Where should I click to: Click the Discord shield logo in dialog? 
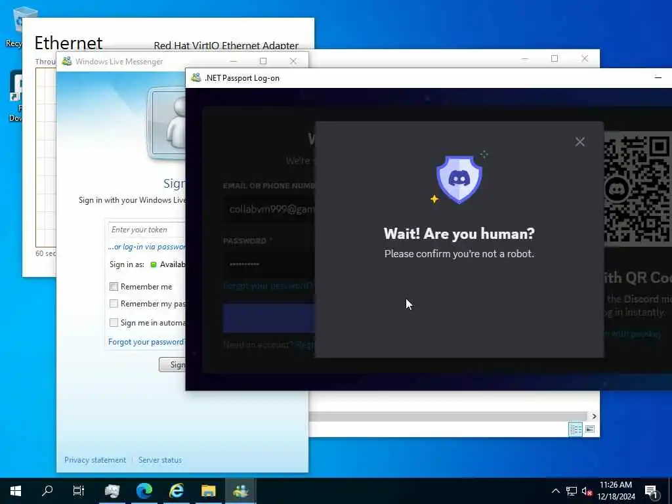click(x=459, y=179)
